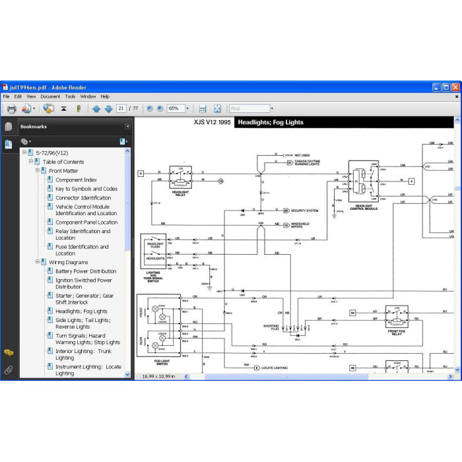Open the save copy dropdown arrow
The image size is (462, 462).
pos(34,108)
